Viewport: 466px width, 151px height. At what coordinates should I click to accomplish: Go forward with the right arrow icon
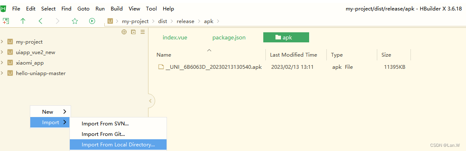(x=58, y=21)
